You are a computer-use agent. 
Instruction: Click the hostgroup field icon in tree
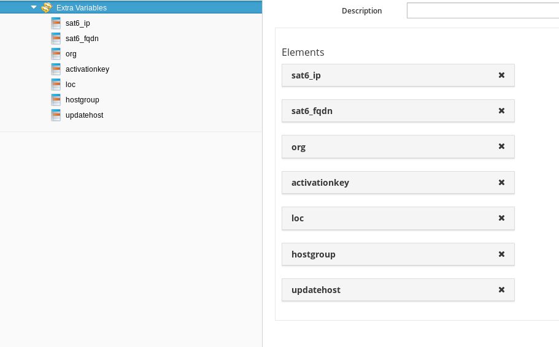click(x=56, y=100)
